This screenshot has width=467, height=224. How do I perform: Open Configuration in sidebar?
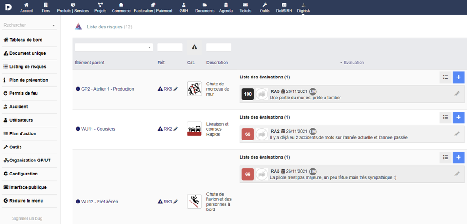[x=21, y=174]
